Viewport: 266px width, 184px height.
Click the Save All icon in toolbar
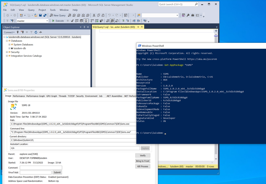[45, 15]
